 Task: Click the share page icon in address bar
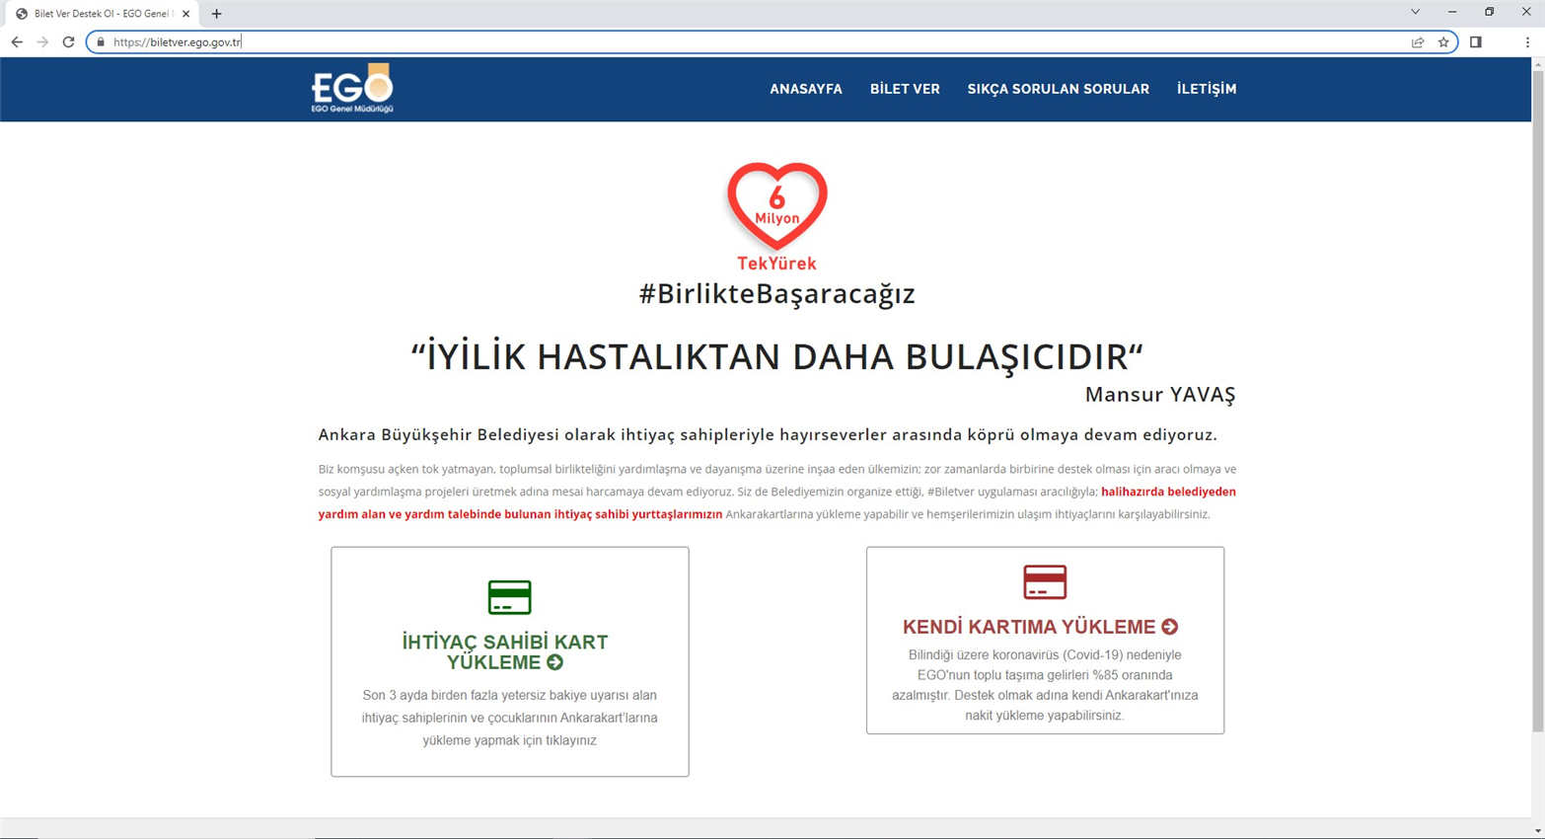point(1418,42)
